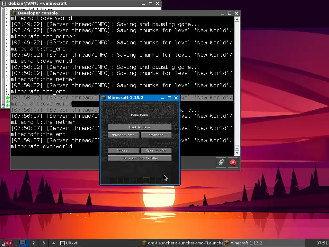Click Open to LAN button

pos(156,151)
